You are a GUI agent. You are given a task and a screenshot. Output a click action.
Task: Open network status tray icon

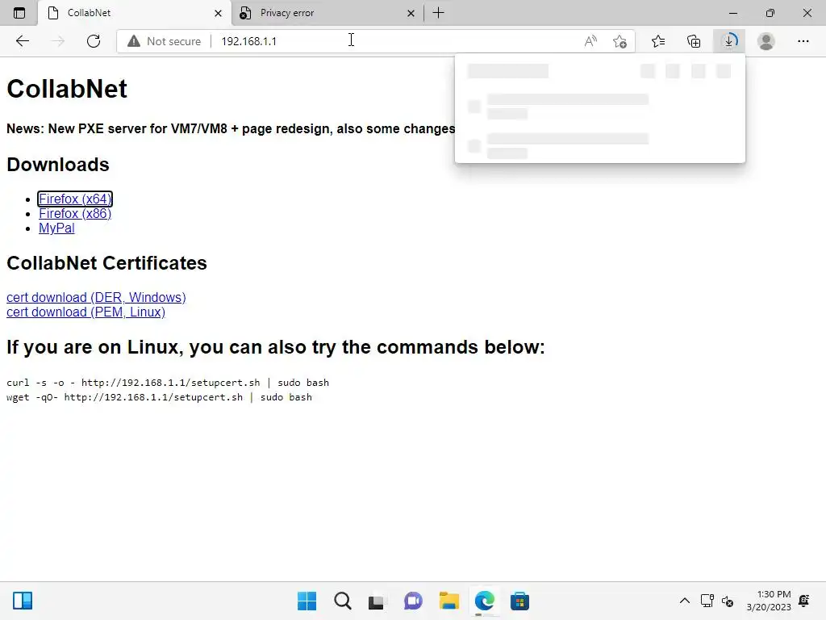point(707,601)
